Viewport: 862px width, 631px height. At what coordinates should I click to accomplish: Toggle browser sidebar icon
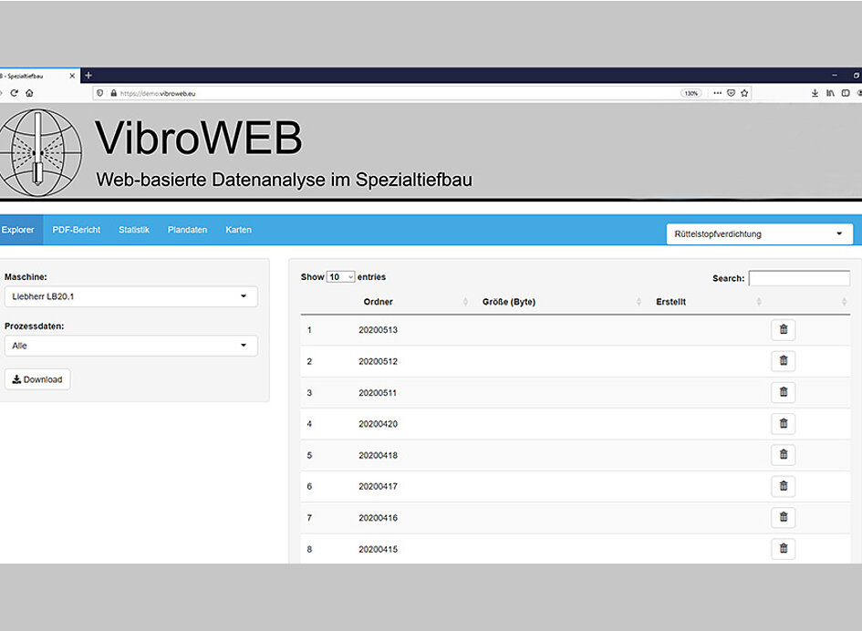point(846,93)
